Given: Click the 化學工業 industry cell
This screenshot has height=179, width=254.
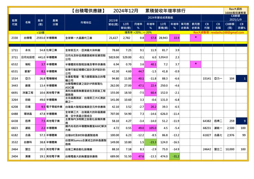Looking at the screenshot, I should (55, 50).
